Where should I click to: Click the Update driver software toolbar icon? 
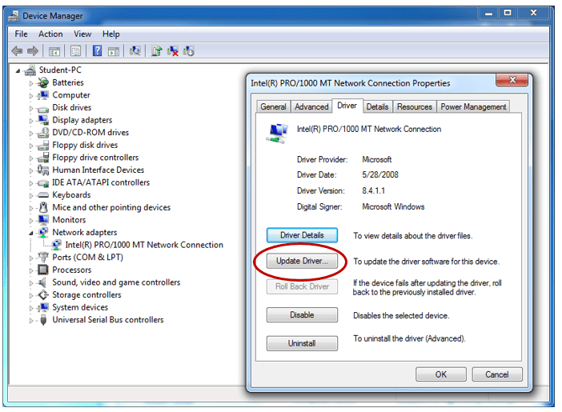[x=157, y=51]
